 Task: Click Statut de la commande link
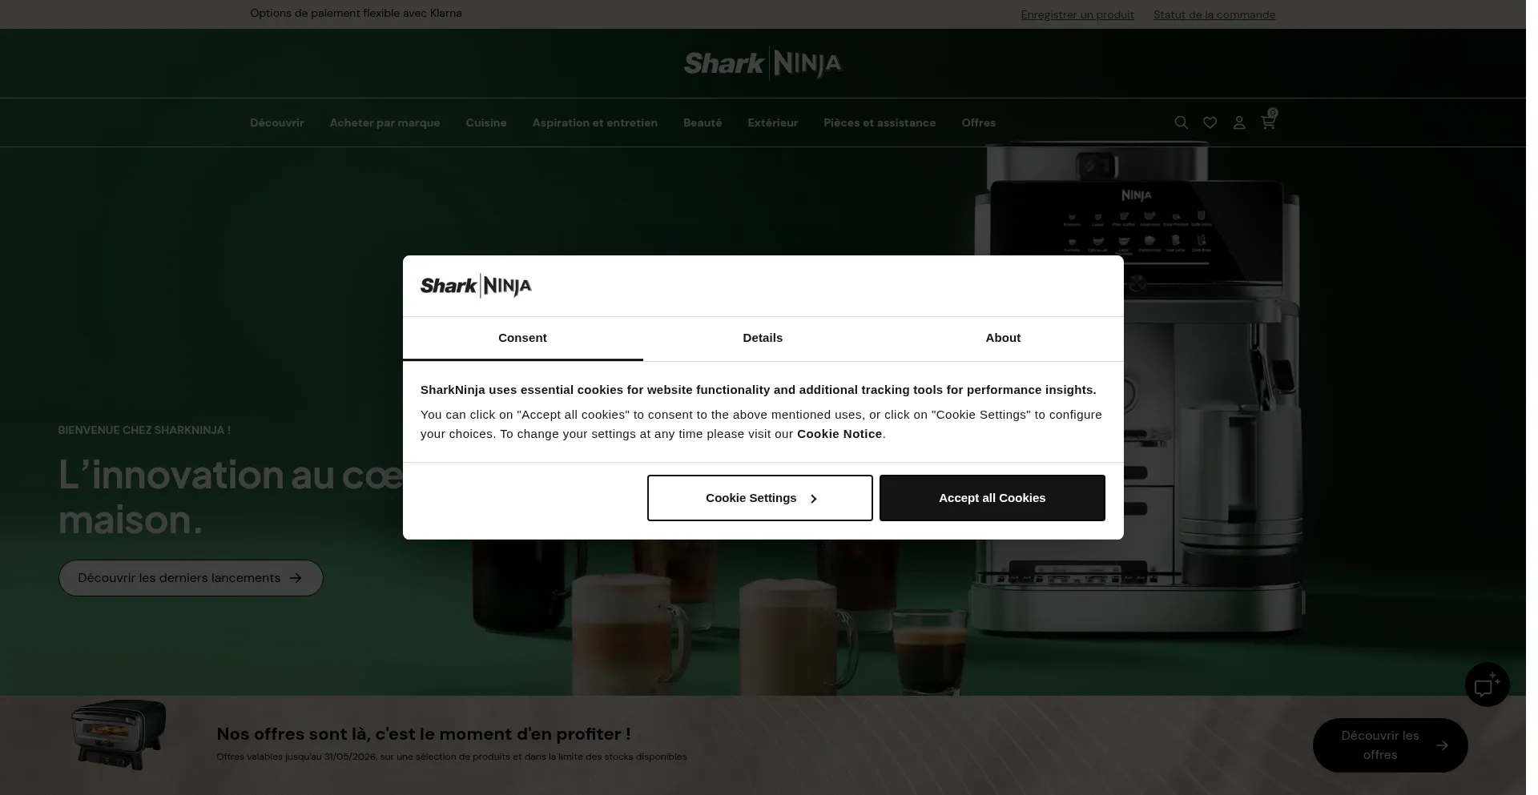pos(1214,14)
